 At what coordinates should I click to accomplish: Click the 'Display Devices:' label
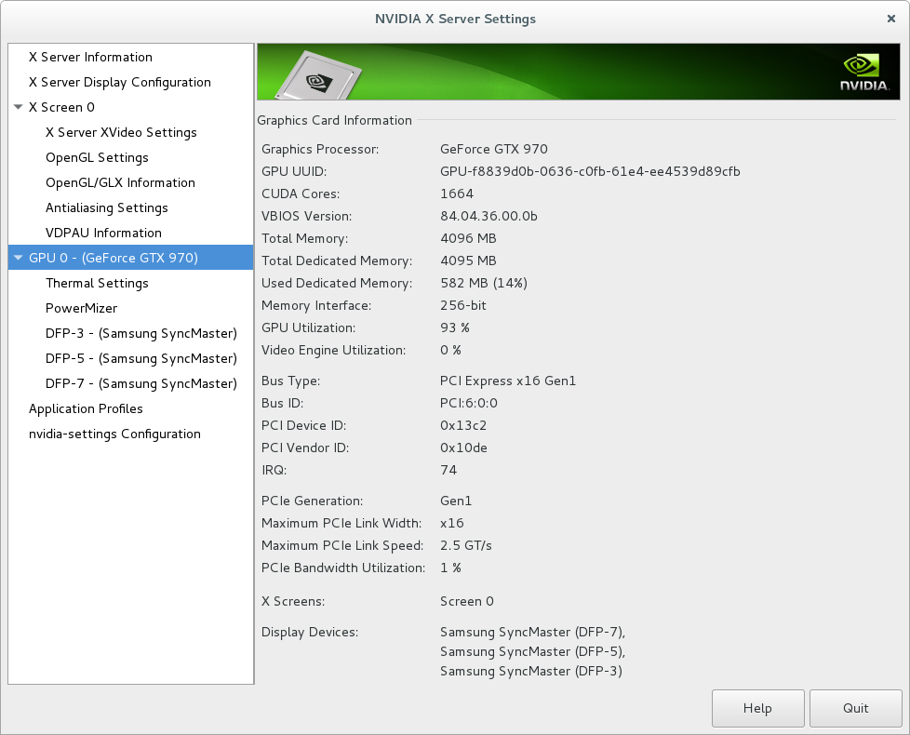pyautogui.click(x=310, y=633)
